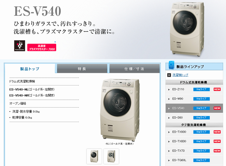The image size is (226, 166).
Task: Click the large ES-V540-NL product image
Action: pos(120,110)
